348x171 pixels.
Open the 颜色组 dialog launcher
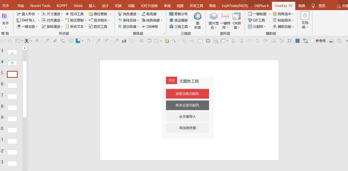click(164, 34)
